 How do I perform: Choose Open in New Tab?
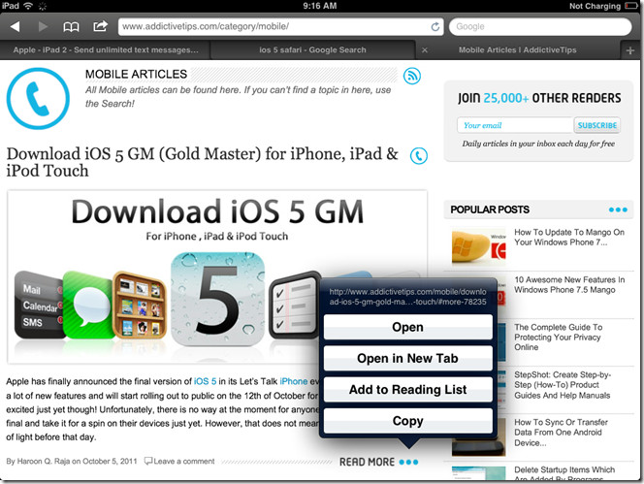click(x=408, y=358)
